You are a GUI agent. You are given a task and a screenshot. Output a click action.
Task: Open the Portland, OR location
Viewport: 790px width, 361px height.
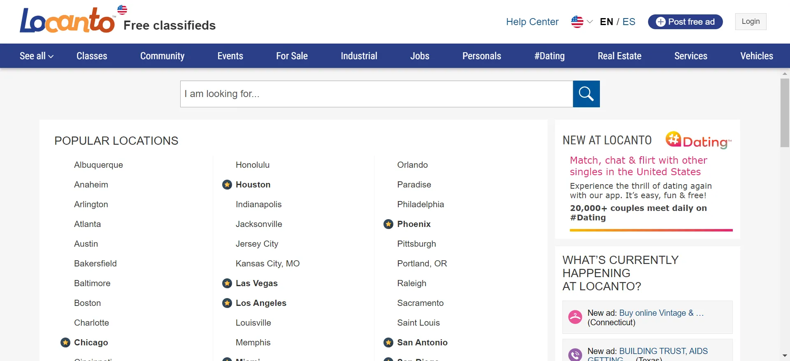pyautogui.click(x=422, y=264)
